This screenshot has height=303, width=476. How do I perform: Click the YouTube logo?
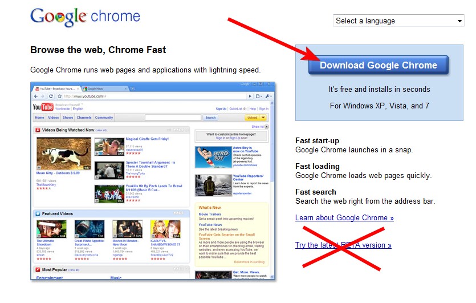(43, 107)
